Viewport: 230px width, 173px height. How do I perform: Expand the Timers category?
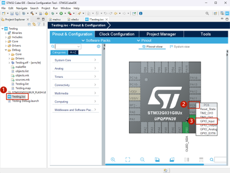[76, 76]
